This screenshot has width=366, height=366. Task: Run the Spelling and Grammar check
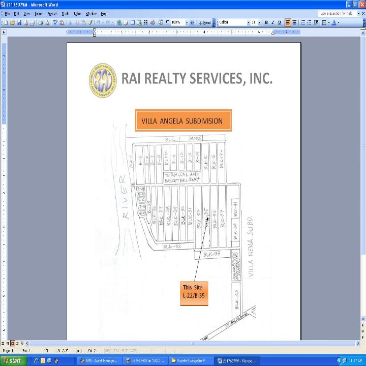click(55, 23)
